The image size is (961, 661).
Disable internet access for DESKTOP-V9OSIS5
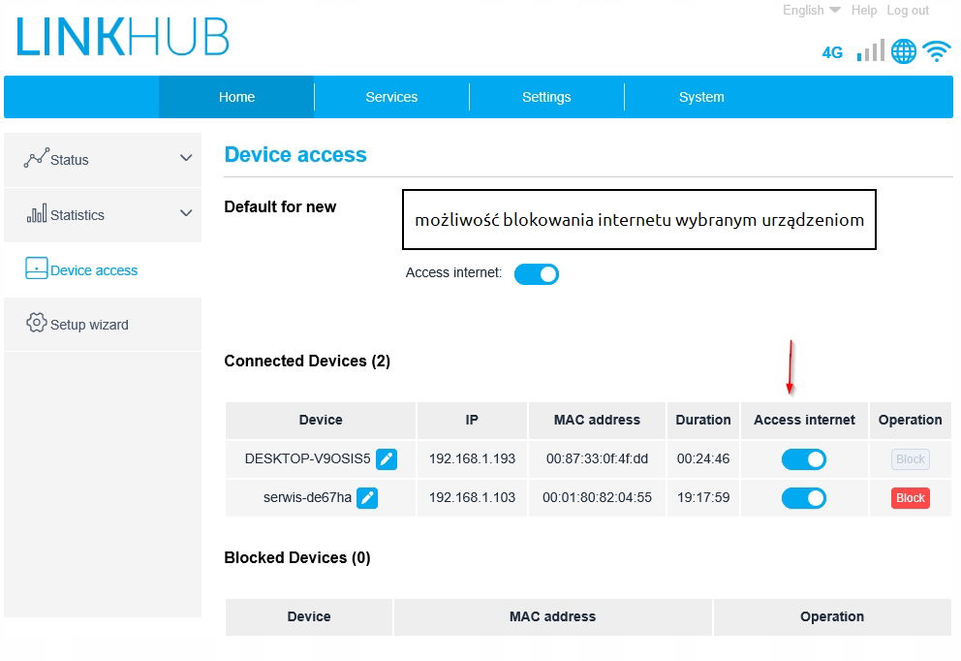pos(803,459)
